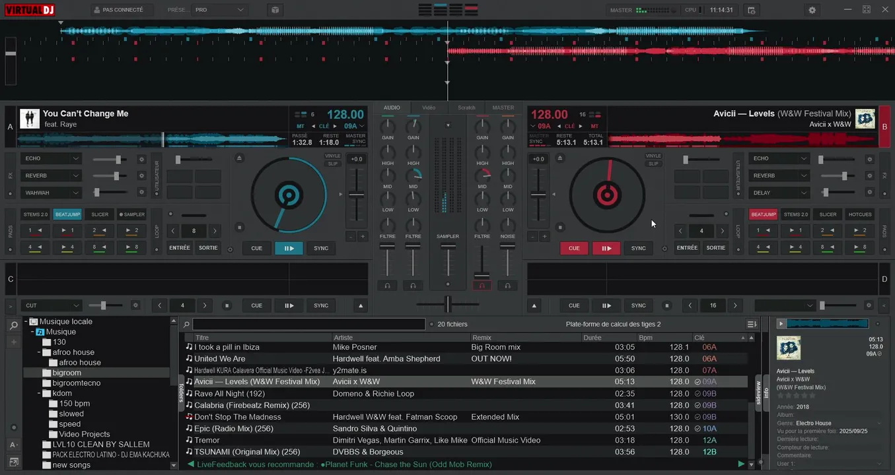
Task: Open DELAY effect settings gear on deck B
Action: [x=869, y=193]
